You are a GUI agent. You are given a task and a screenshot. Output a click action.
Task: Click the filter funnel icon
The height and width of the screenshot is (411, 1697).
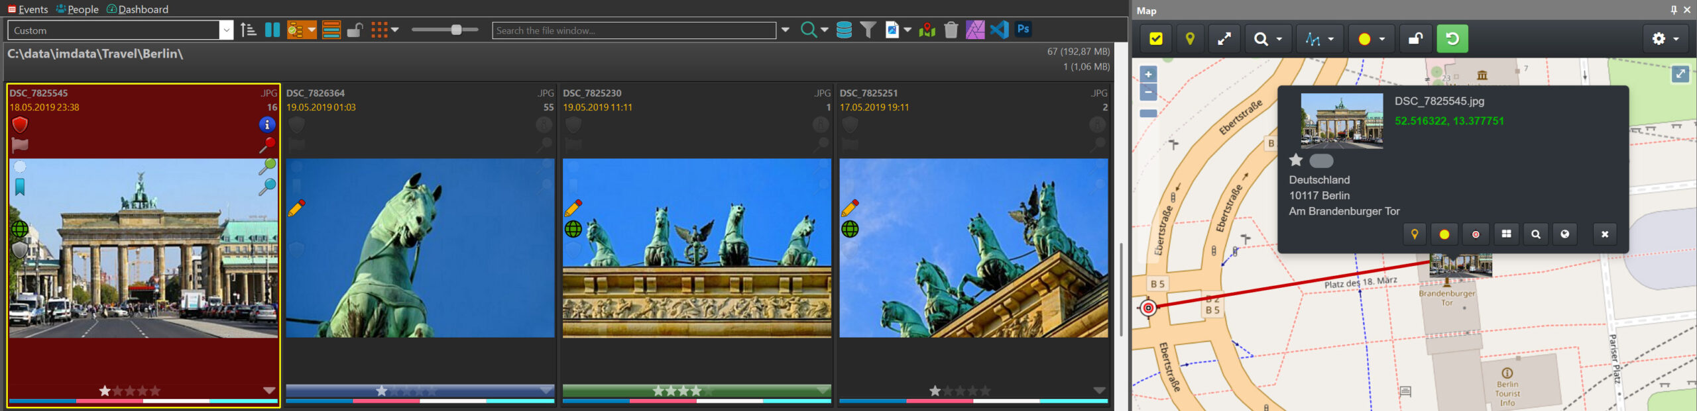pos(868,30)
